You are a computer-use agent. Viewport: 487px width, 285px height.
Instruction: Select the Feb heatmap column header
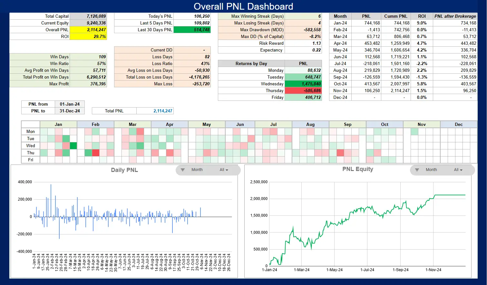95,124
